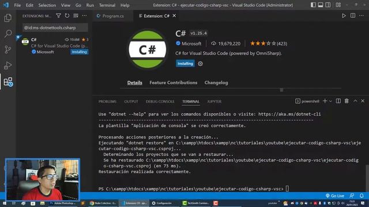369x207 pixels.
Task: Click the extensions search input field
Action: (x=55, y=28)
